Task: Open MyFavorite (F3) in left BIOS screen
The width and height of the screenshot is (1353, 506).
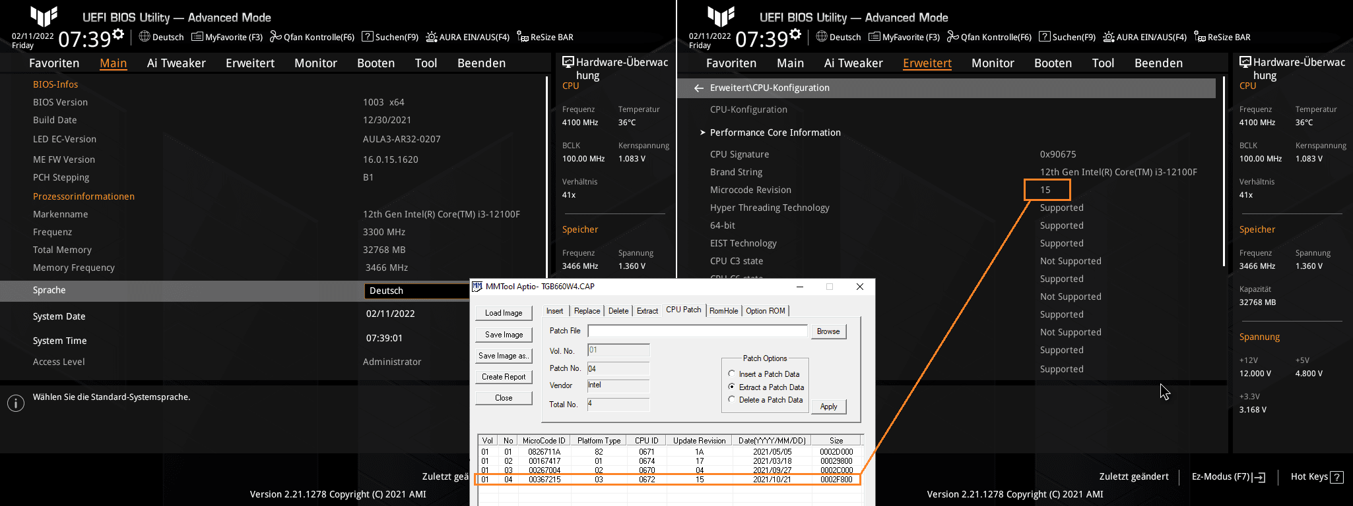Action: click(x=227, y=37)
